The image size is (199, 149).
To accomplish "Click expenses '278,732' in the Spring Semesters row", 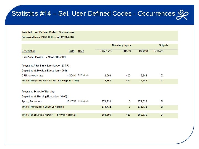I will click(106, 101).
